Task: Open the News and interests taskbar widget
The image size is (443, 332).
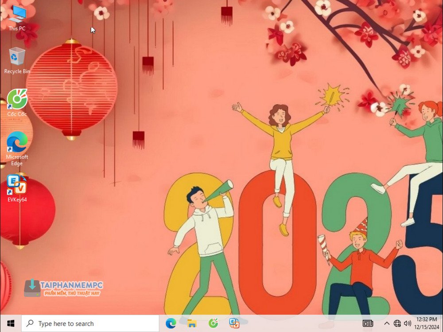Action: [368, 324]
